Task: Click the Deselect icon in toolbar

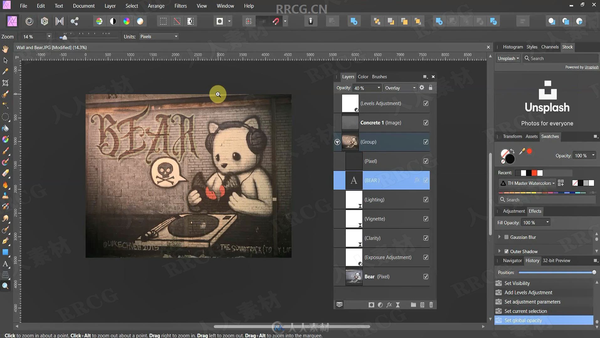Action: (x=177, y=21)
